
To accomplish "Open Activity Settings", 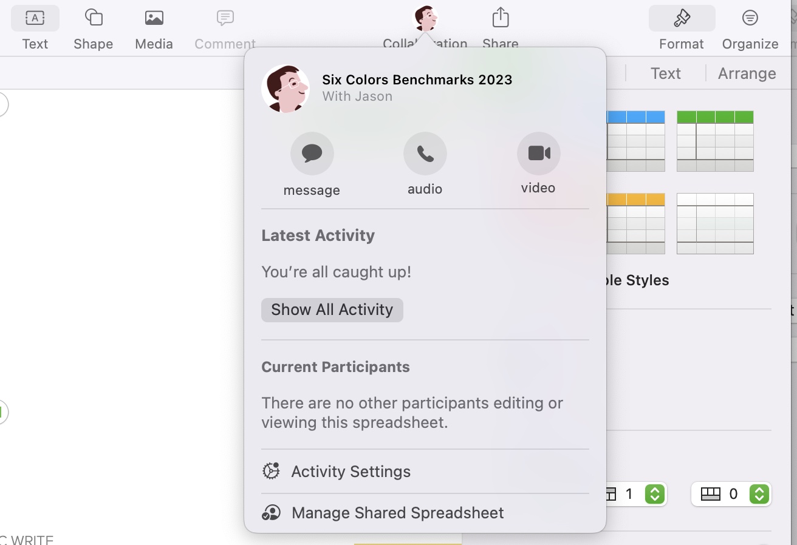I will [x=425, y=472].
